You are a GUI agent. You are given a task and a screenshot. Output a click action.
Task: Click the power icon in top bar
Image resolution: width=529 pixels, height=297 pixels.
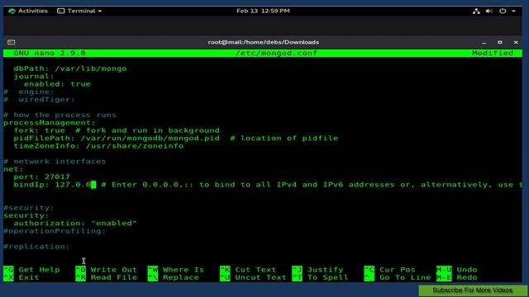click(x=503, y=11)
